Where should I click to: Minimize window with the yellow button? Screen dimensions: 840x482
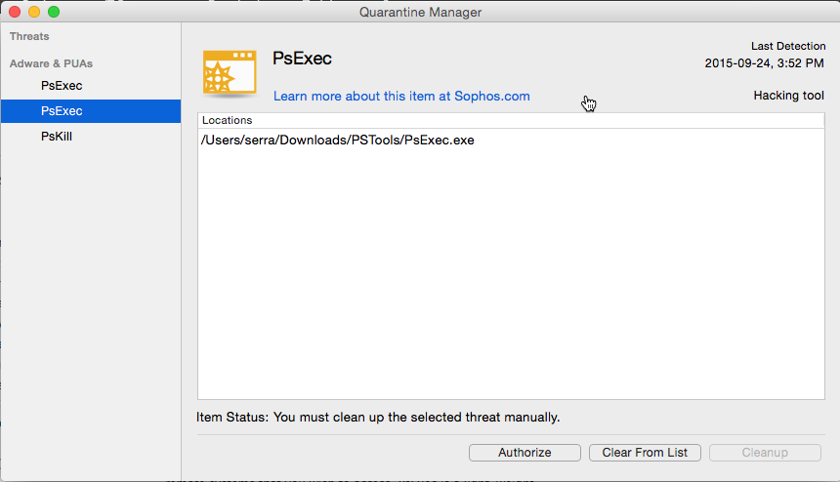(x=34, y=12)
